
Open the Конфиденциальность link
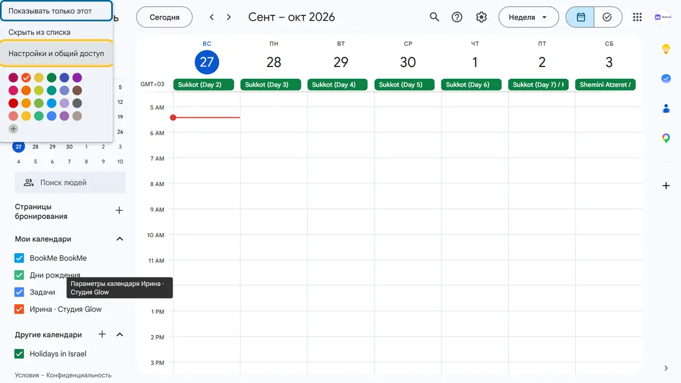(79, 375)
